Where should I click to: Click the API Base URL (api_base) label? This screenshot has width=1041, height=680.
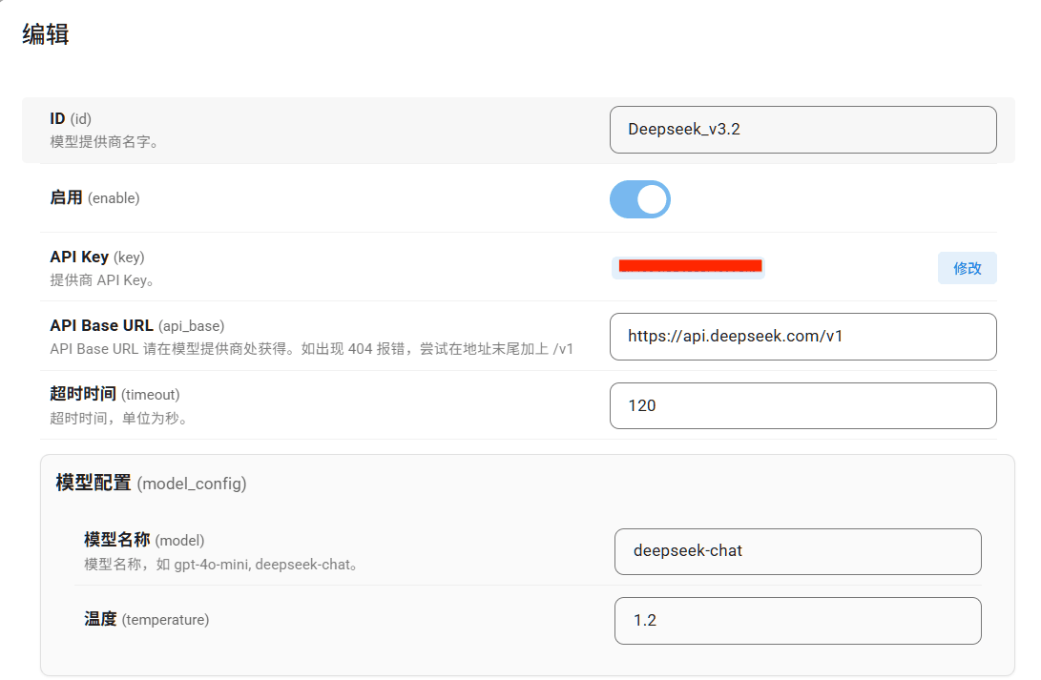tap(136, 326)
